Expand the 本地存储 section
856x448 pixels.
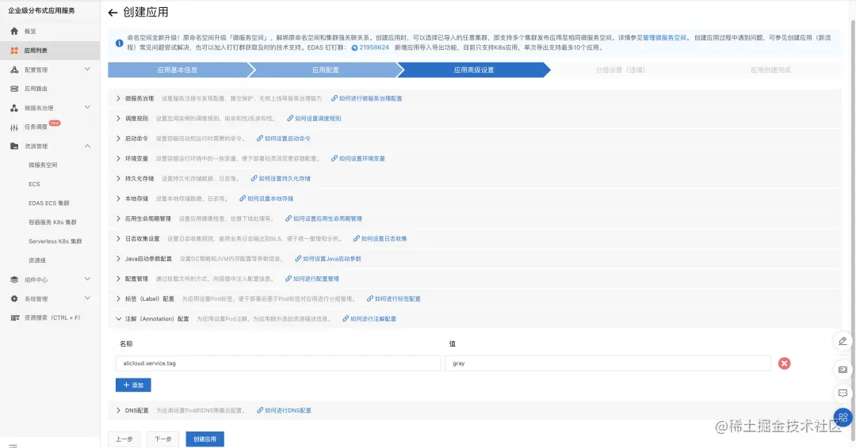click(118, 199)
